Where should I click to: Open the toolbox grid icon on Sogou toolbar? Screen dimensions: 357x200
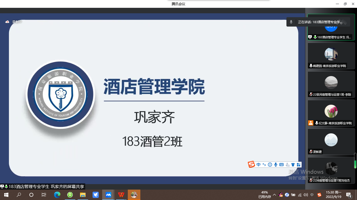tap(298, 165)
